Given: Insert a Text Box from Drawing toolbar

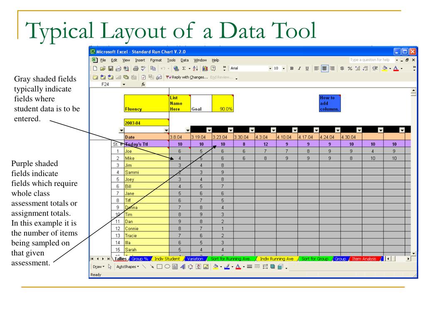Looking at the screenshot, I should click(x=175, y=267).
